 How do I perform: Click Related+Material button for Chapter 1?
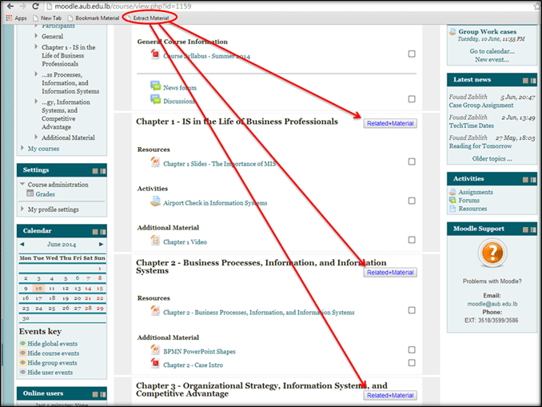(x=390, y=123)
